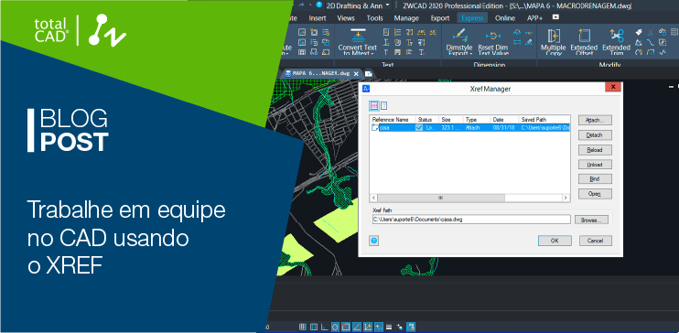Toggle grid display in status bar
Image resolution: width=679 pixels, height=333 pixels.
[314, 327]
